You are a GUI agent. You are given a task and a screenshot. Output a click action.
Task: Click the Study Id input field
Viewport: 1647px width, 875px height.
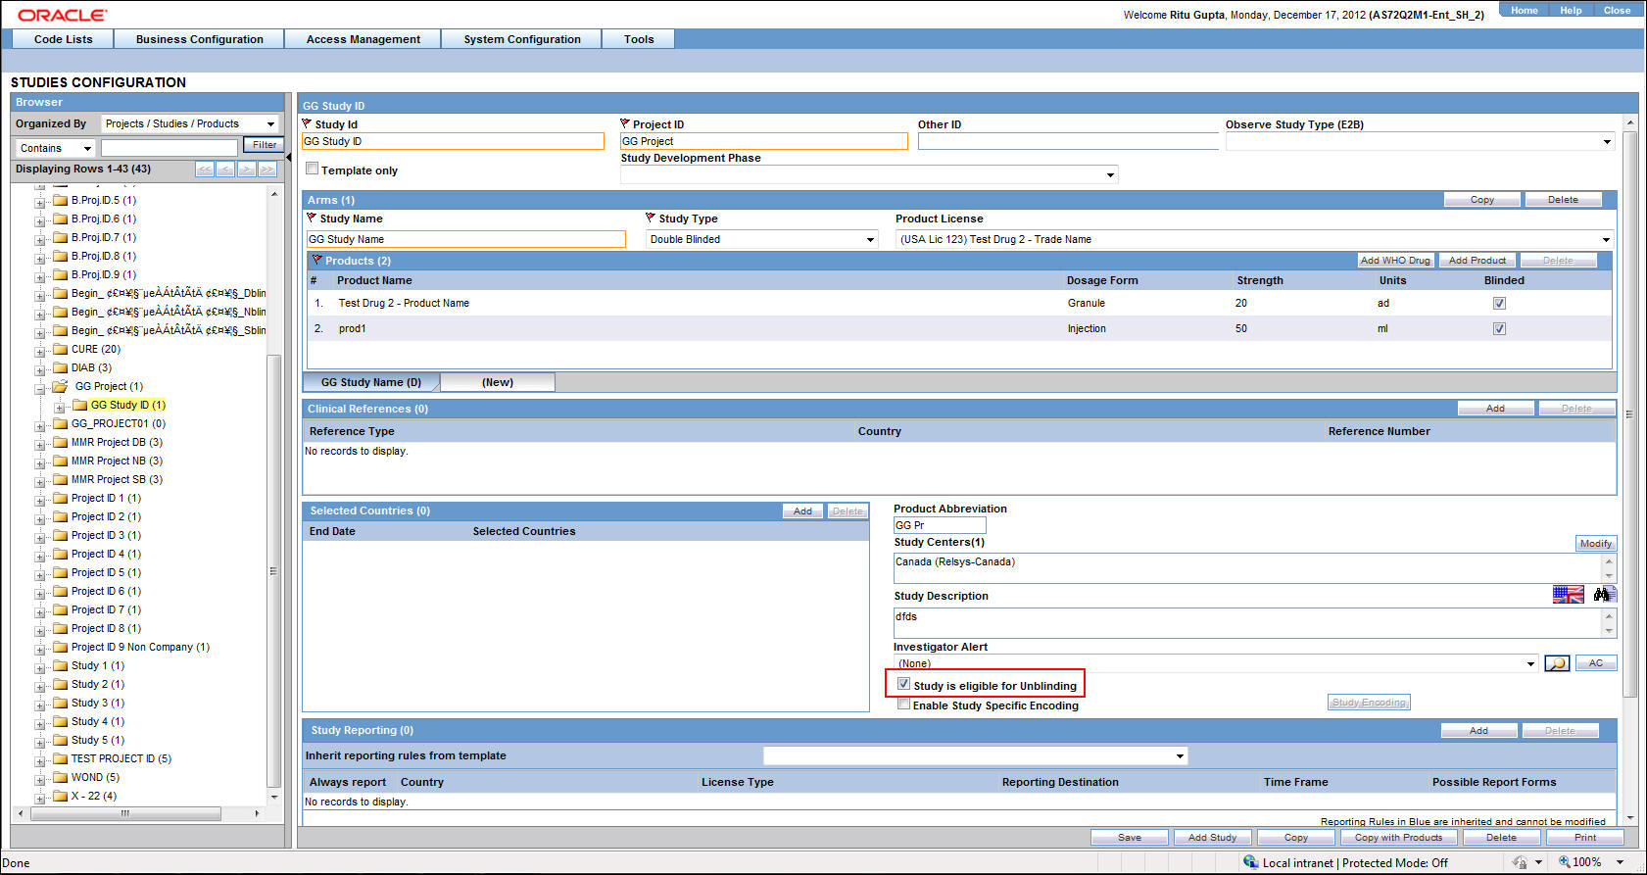click(453, 142)
